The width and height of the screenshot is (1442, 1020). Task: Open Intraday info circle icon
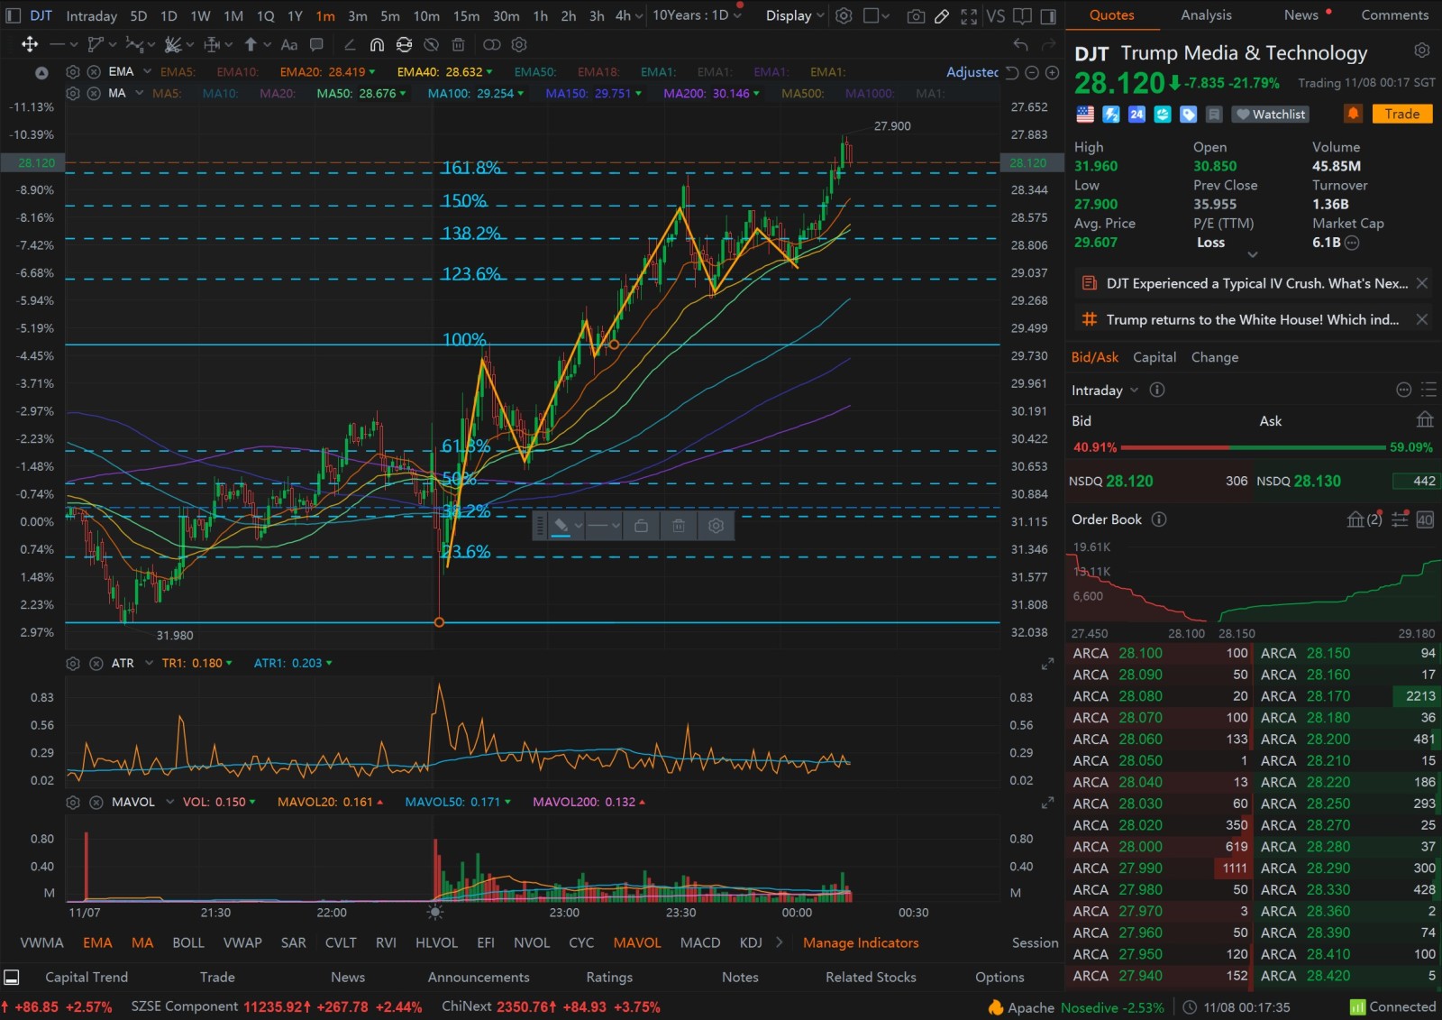[x=1157, y=390]
